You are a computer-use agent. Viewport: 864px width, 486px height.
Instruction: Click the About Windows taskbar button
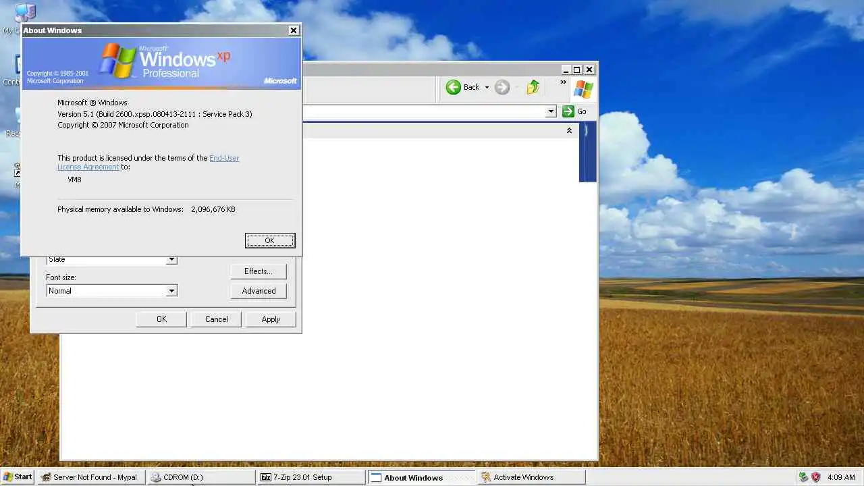point(421,477)
